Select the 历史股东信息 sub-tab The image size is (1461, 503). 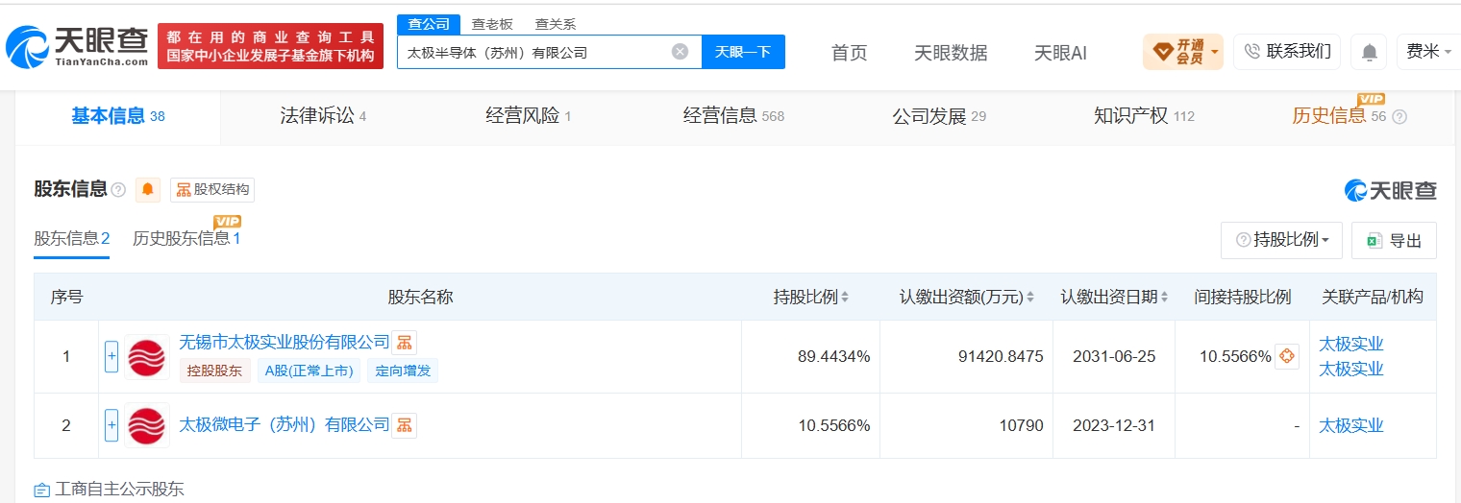186,238
